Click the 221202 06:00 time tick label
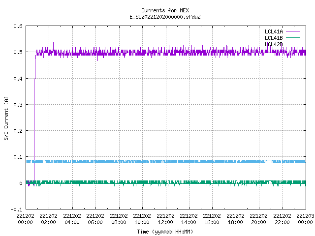Screen dimensions: 315x236 (95, 219)
